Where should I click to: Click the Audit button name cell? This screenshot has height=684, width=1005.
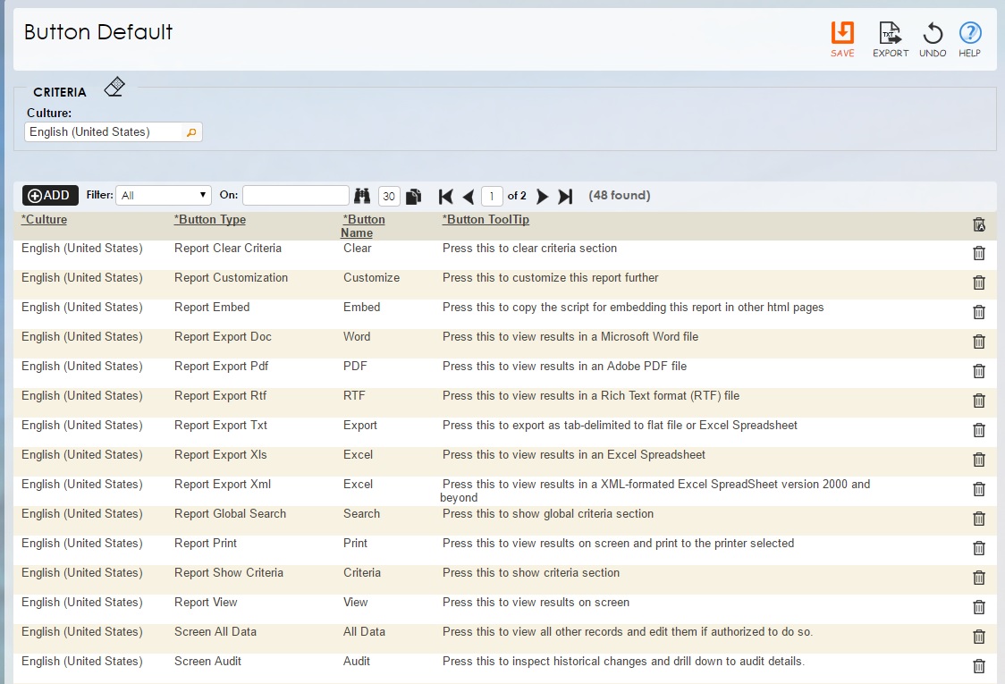coord(357,661)
